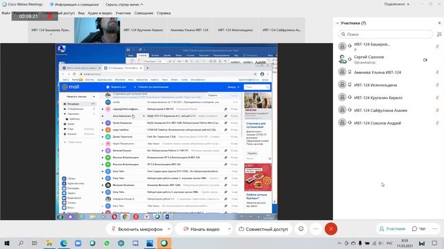Click phone icon next to ИВТ-124 Исянгильдина
444x249 pixels.
[x=350, y=84]
